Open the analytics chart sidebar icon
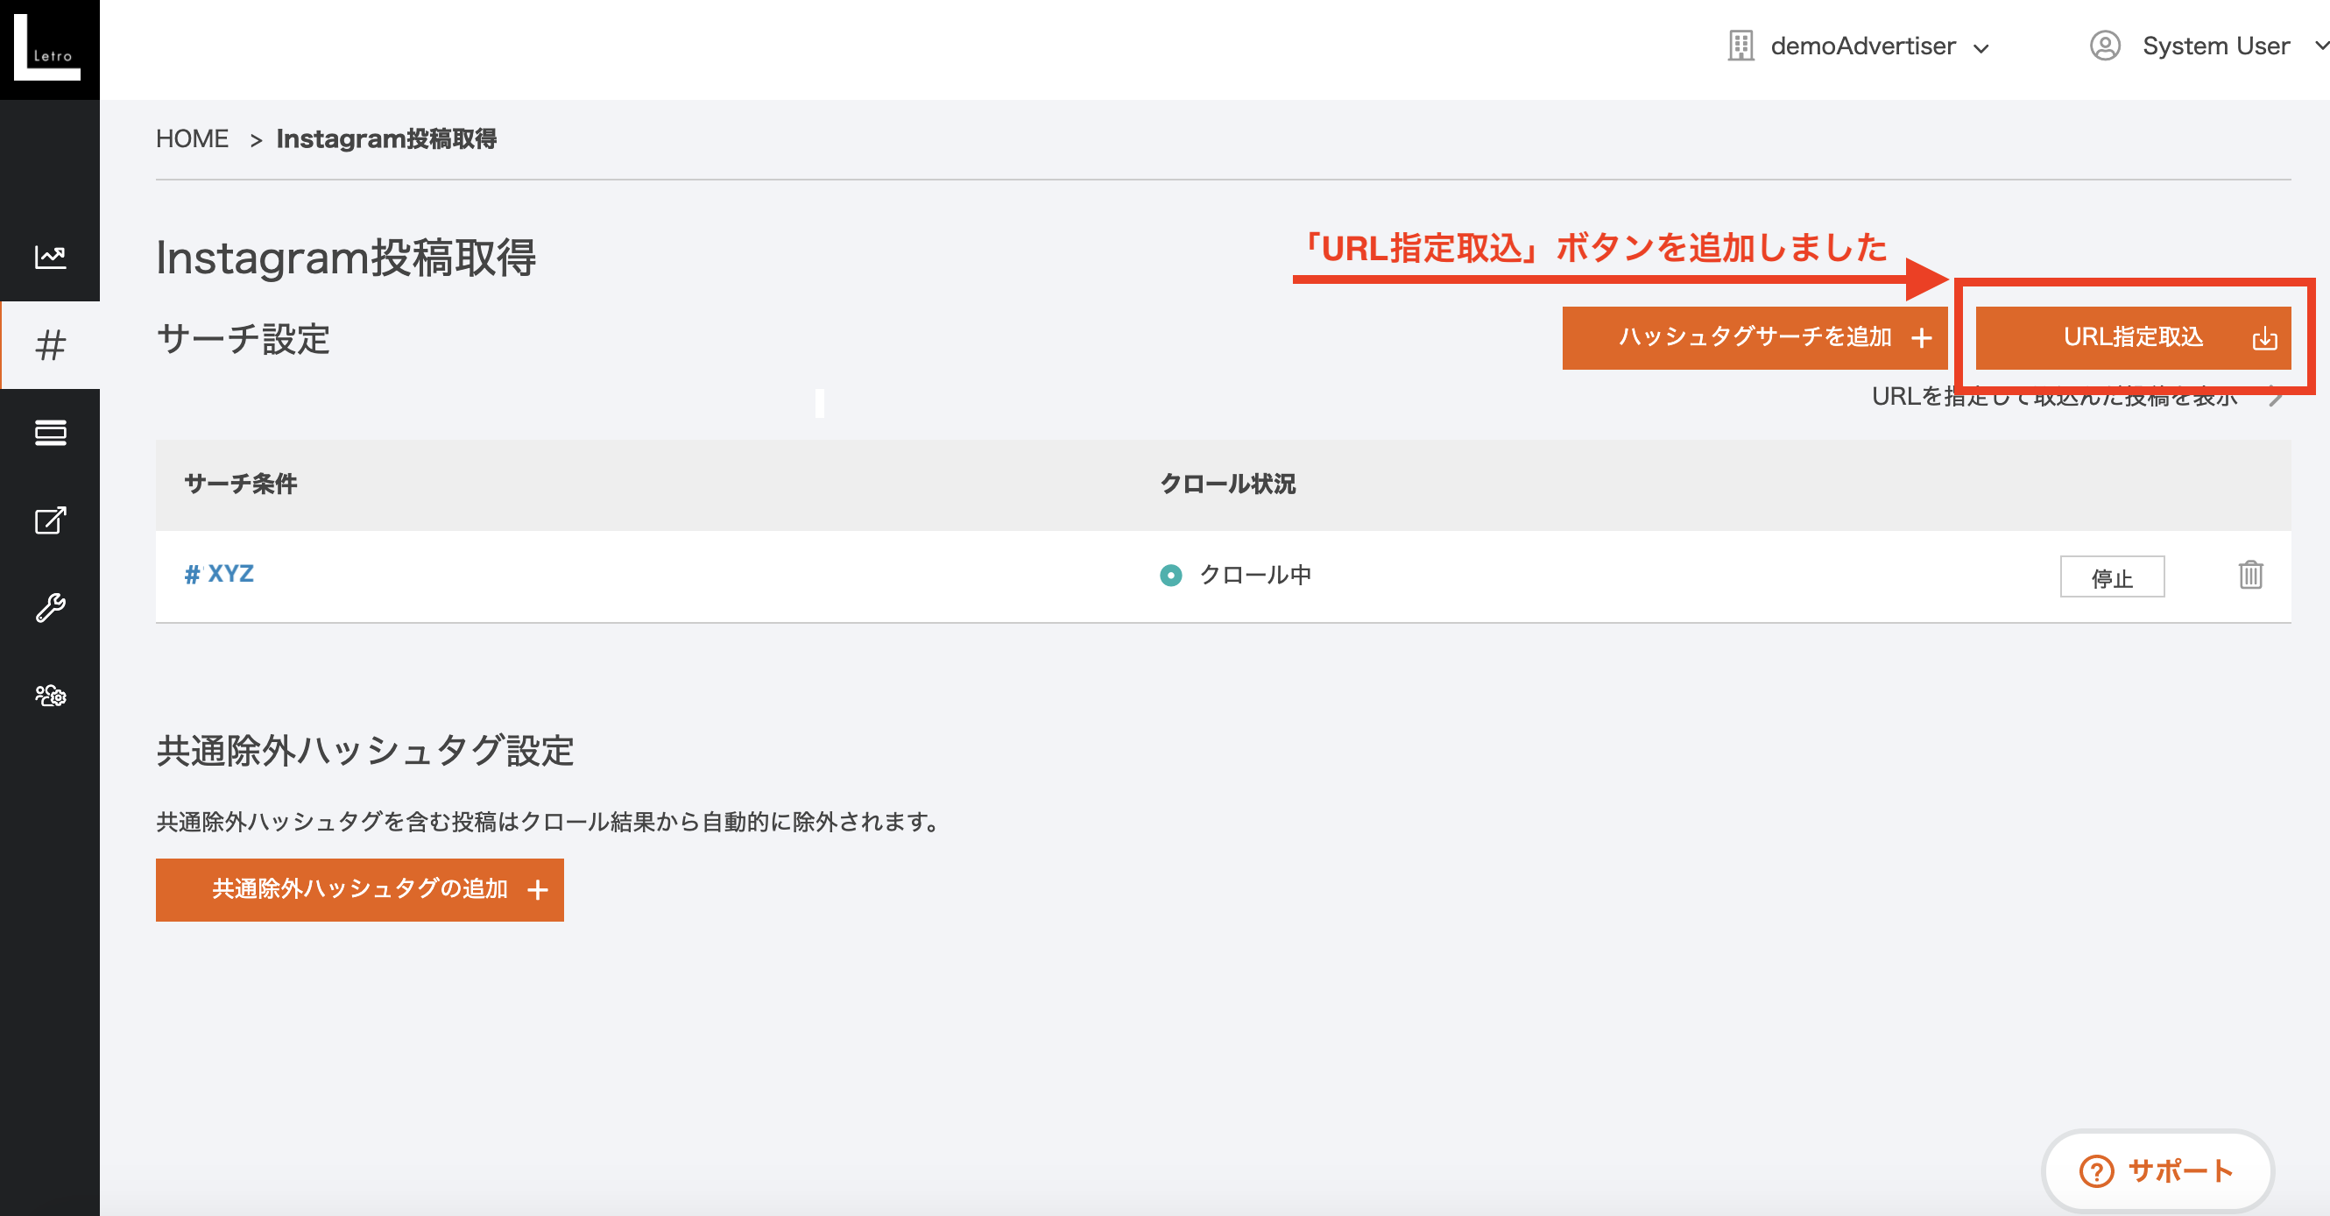This screenshot has width=2330, height=1216. tap(50, 257)
